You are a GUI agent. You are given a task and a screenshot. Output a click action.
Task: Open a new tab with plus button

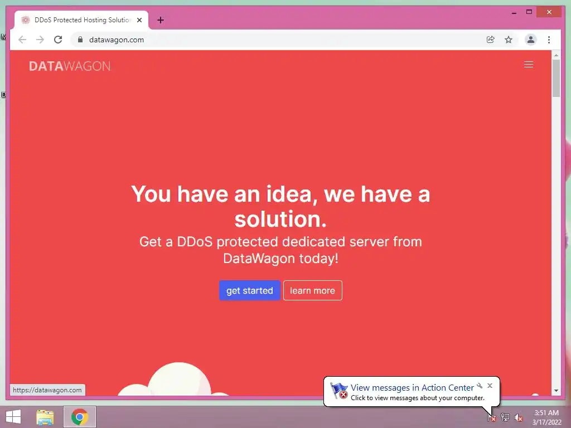[161, 20]
